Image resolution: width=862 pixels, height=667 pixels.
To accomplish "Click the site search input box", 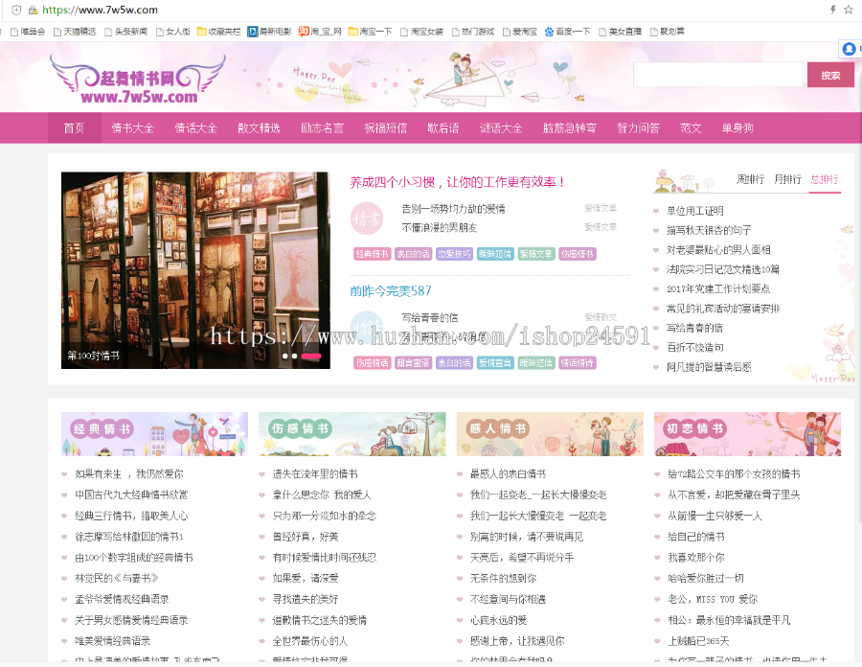I will coord(717,75).
